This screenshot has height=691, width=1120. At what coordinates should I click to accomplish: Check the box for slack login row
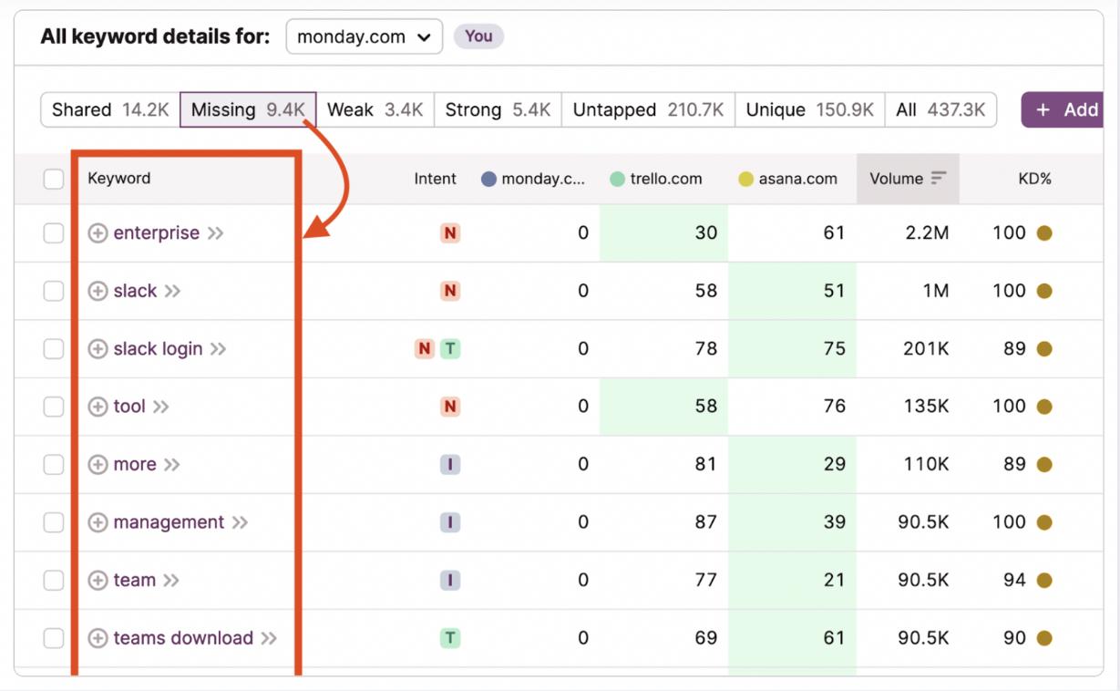tap(54, 349)
